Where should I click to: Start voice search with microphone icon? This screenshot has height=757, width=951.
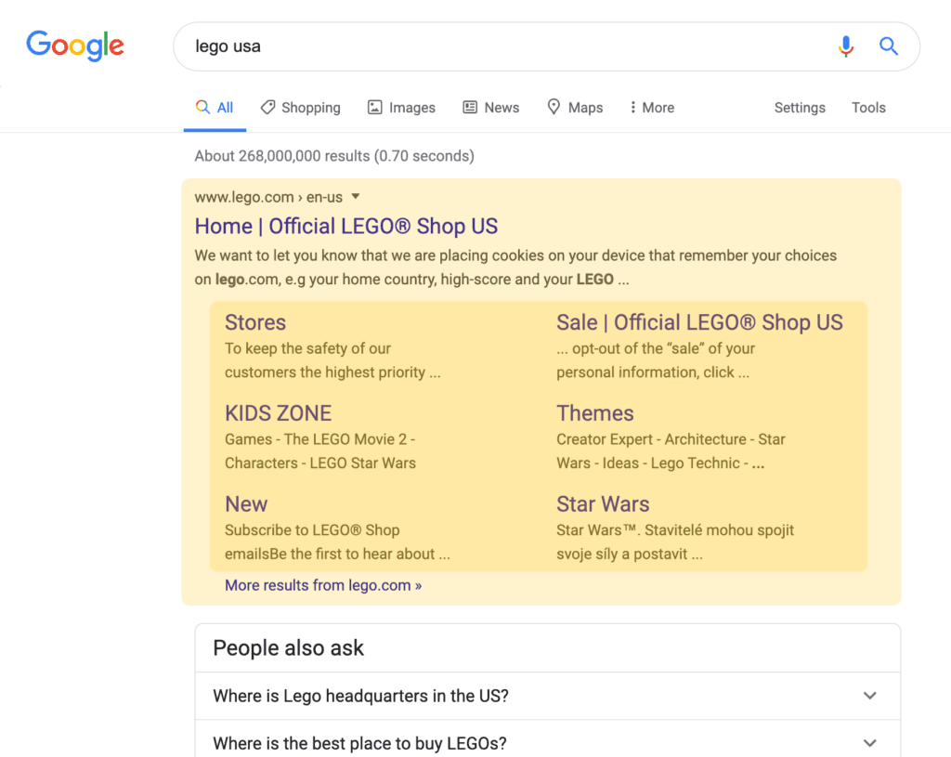[x=846, y=46]
